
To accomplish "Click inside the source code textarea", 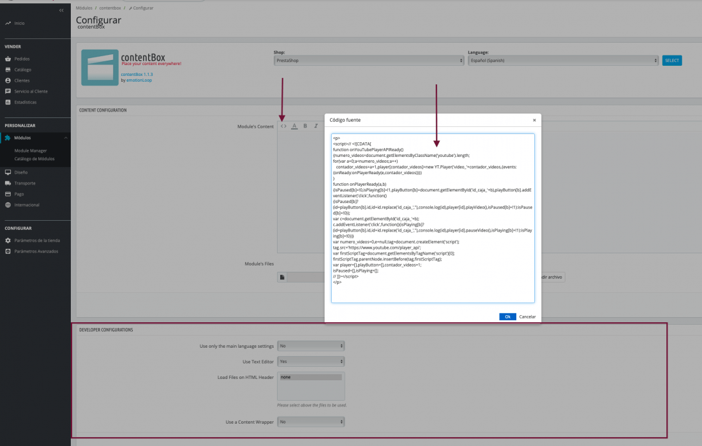I will [433, 218].
